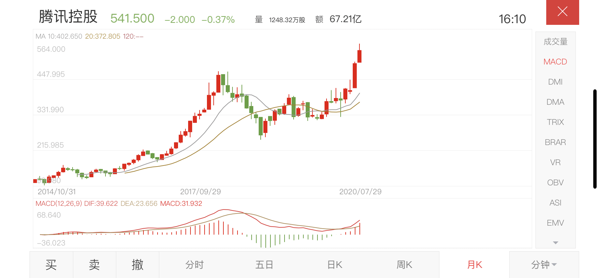Select the ASI indicator
The width and height of the screenshot is (602, 278).
(x=555, y=203)
